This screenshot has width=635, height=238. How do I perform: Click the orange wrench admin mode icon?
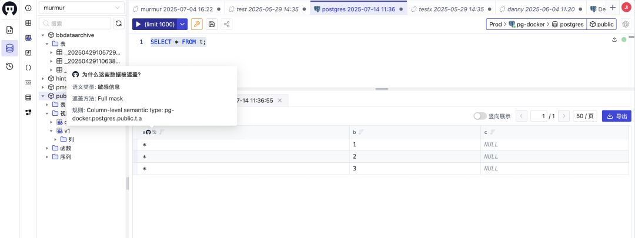click(197, 24)
